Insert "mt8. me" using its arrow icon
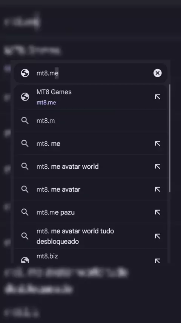Viewport: 181px width, 323px height. pyautogui.click(x=157, y=143)
